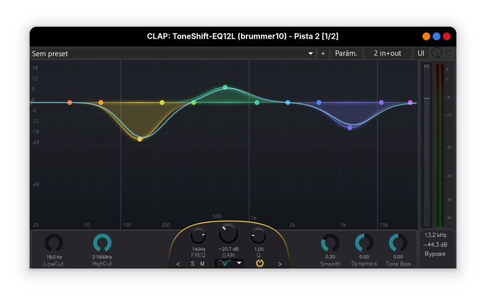Select the purple node at the high-frequency dip
The width and height of the screenshot is (486, 301).
[350, 127]
